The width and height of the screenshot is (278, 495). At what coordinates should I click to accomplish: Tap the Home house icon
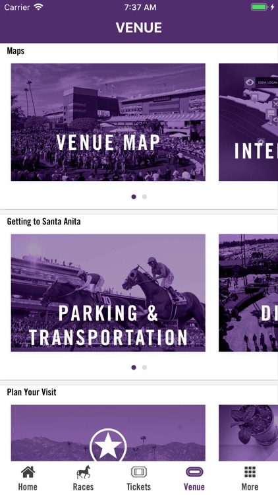(x=28, y=473)
